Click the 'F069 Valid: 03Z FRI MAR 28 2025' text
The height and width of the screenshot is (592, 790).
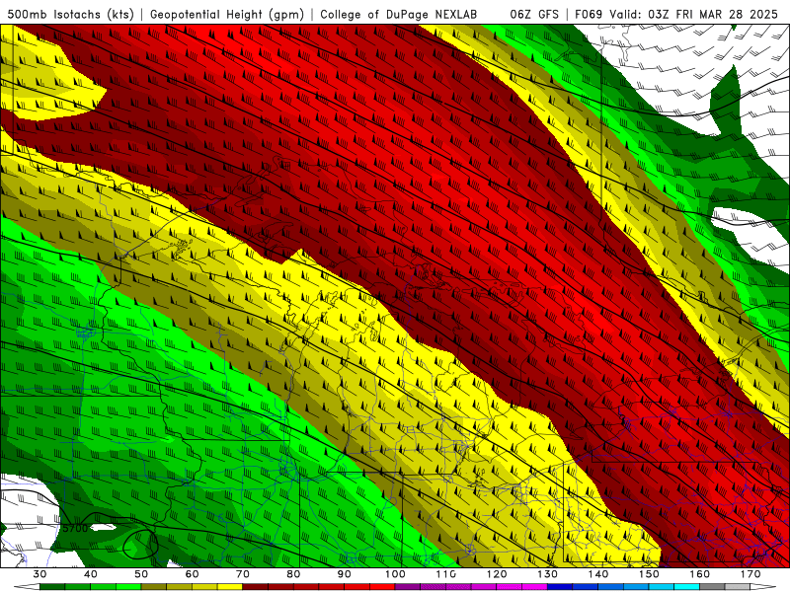[676, 14]
